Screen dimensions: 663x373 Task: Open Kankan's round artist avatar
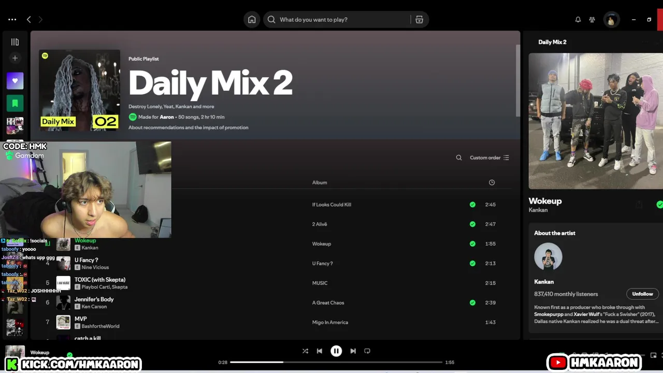(548, 256)
